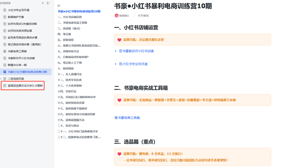Open 如何布局SEO关键词详解 in the sidebar
The image size is (286, 168).
(x=22, y=24)
